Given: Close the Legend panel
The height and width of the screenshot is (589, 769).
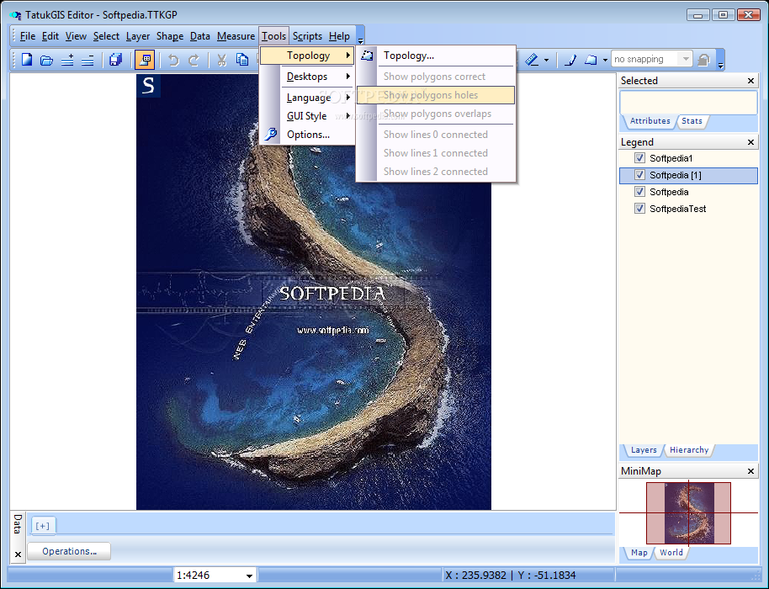Looking at the screenshot, I should [x=751, y=142].
